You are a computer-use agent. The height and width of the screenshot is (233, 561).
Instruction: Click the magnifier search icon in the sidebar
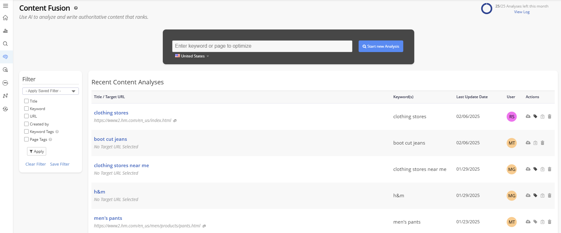(5, 44)
